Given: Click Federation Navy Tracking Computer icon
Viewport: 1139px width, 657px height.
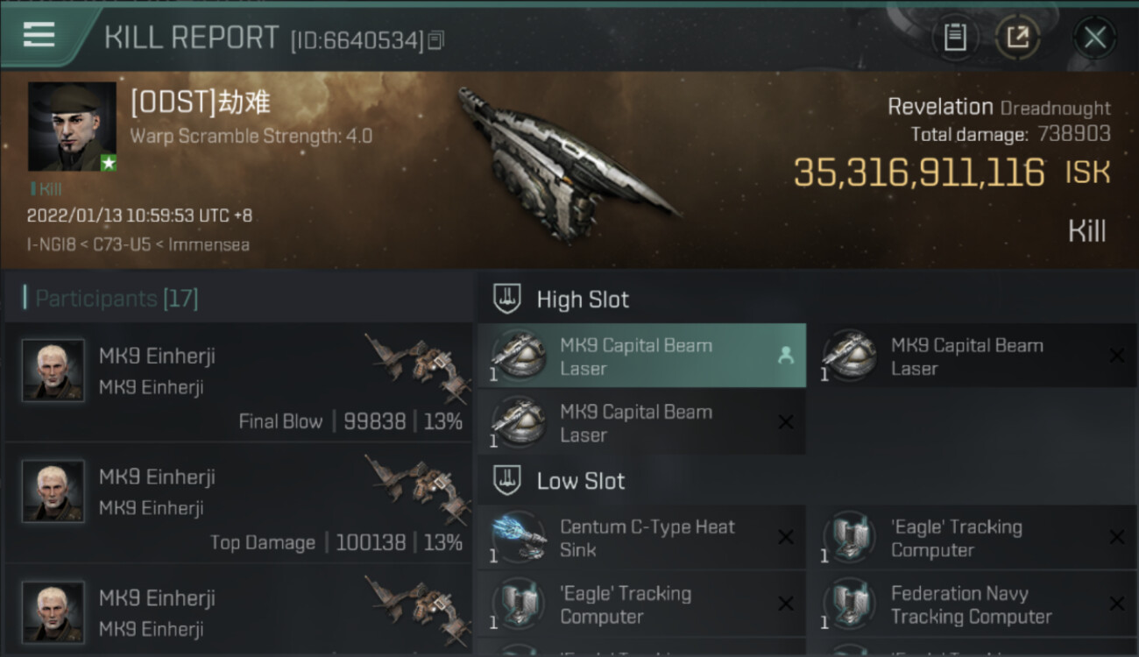Looking at the screenshot, I should pyautogui.click(x=850, y=604).
